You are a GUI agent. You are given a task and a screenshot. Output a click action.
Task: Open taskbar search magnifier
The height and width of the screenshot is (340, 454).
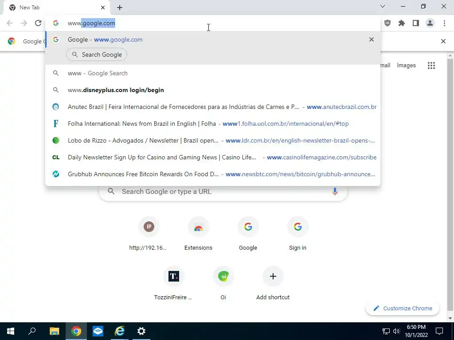pos(32,331)
